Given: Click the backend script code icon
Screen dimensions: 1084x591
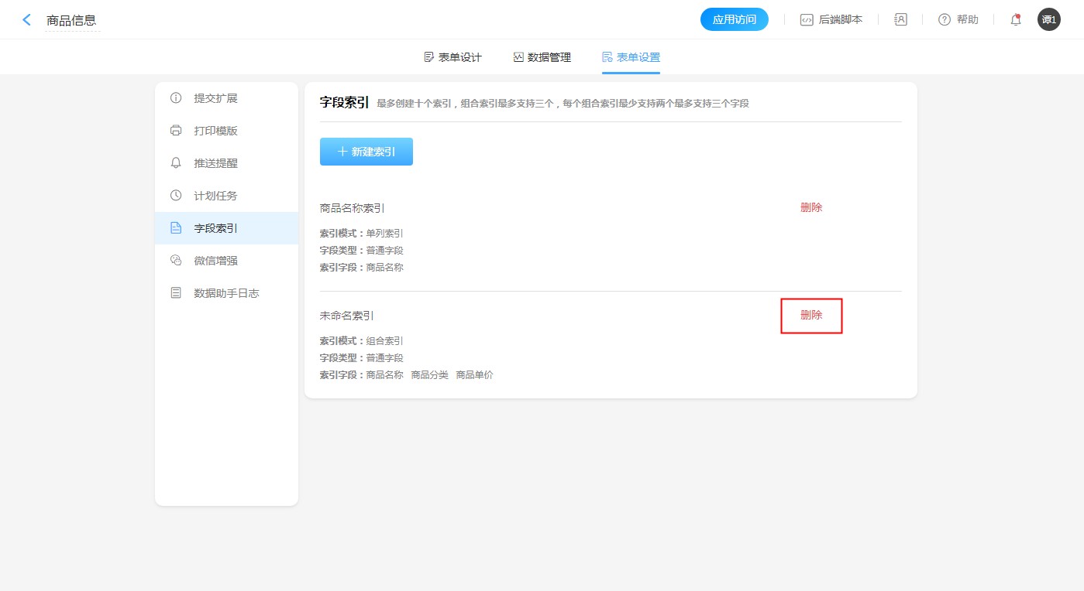Looking at the screenshot, I should click(x=807, y=20).
